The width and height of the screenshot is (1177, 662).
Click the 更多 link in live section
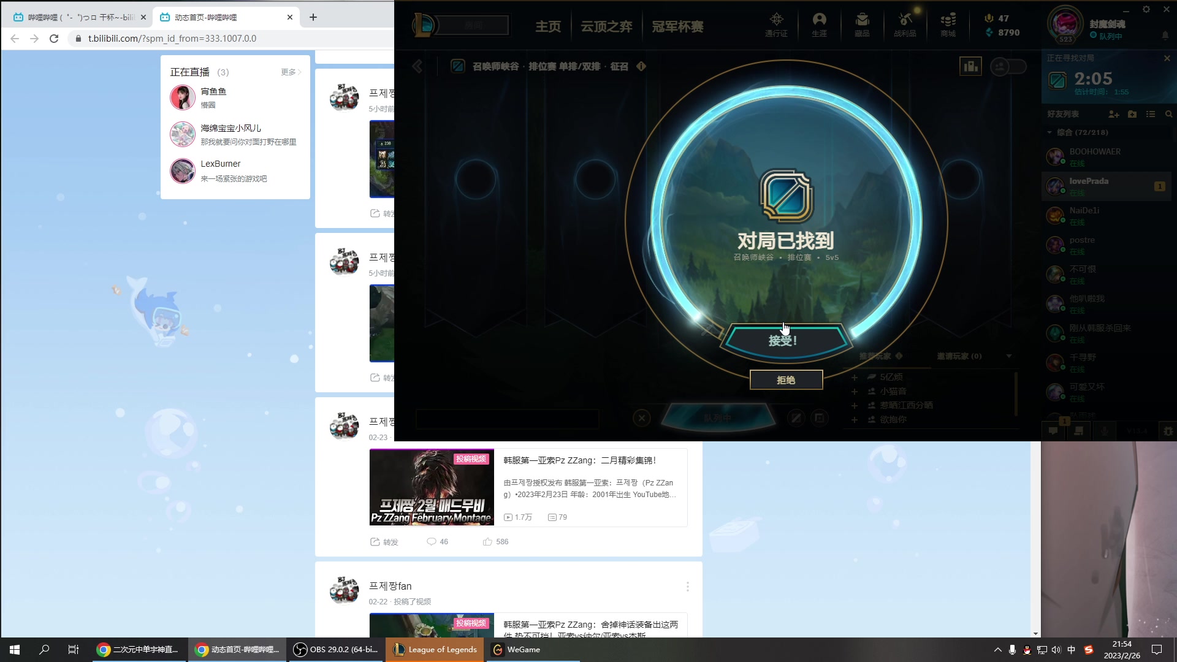(291, 72)
